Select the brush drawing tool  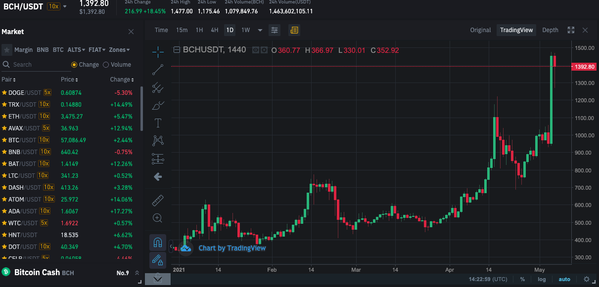click(x=158, y=105)
